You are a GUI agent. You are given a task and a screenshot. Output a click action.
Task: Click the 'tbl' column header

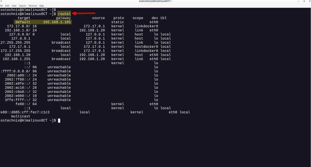pos(164,18)
